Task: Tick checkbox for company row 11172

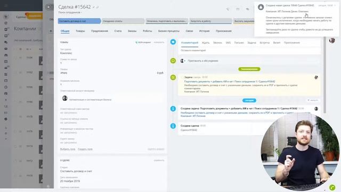Action: 15,161
